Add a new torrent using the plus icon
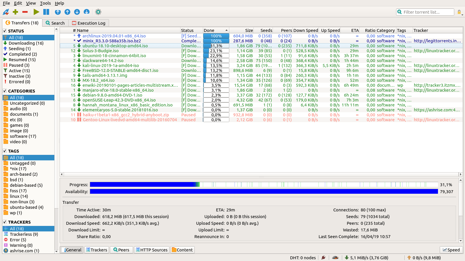 click(x=15, y=12)
